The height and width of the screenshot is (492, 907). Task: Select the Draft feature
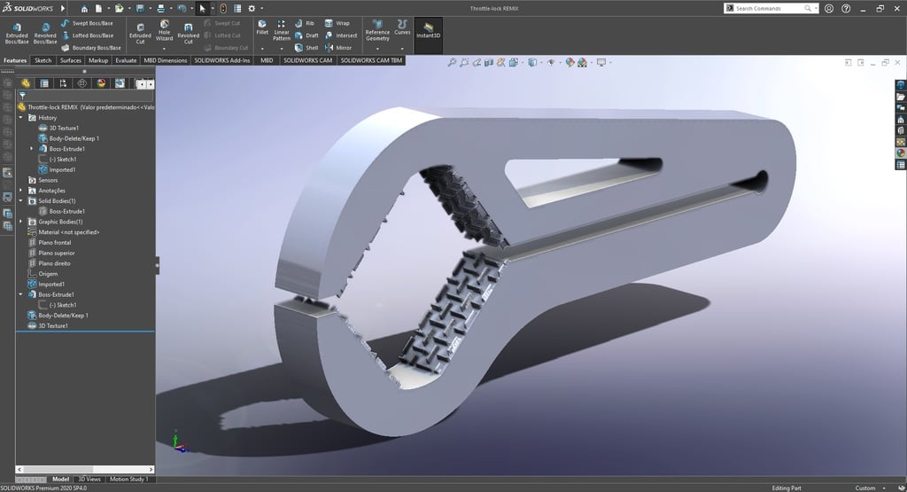pos(306,35)
